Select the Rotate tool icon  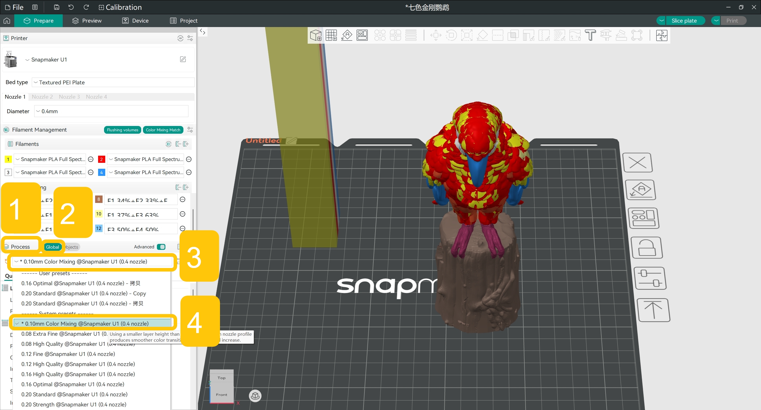point(451,35)
